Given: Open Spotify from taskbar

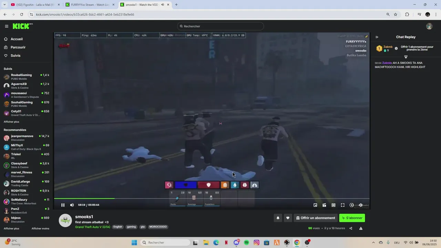Looking at the screenshot, I should 247,242.
